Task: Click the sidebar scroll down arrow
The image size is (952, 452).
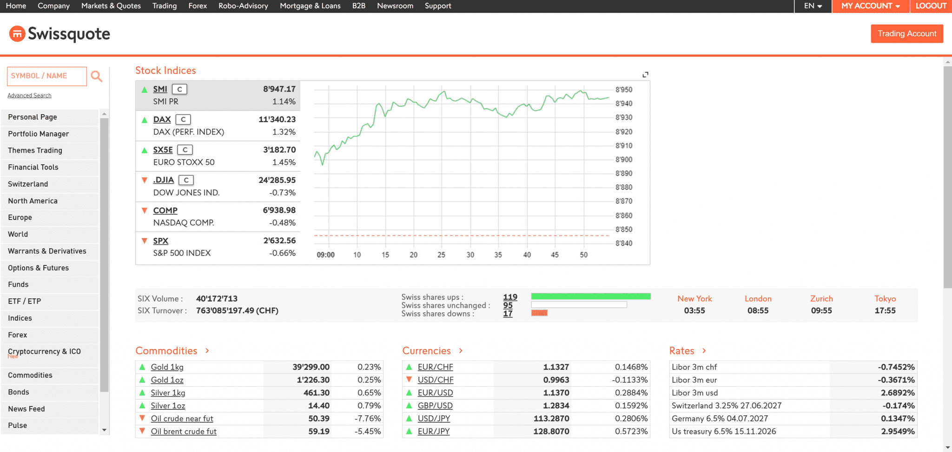Action: 104,430
